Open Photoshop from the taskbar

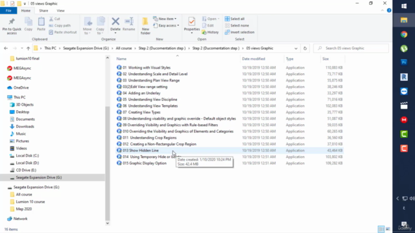[x=404, y=62]
